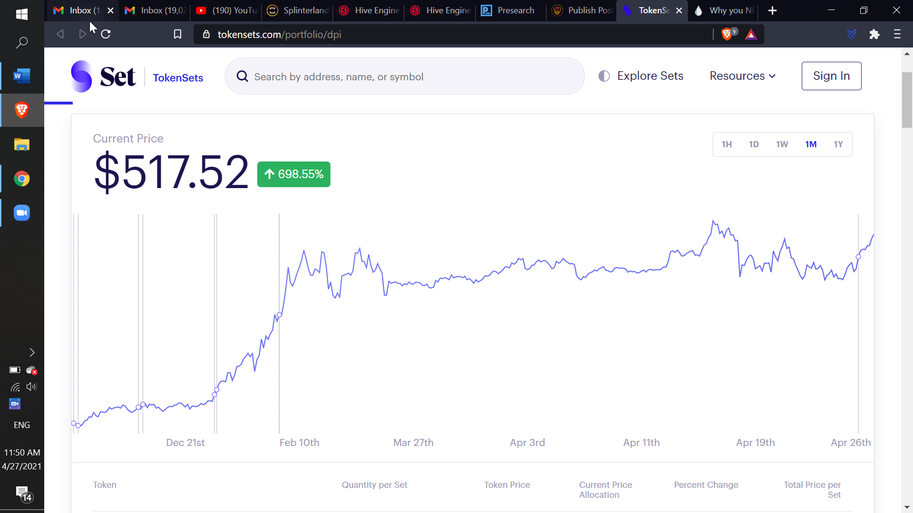913x513 pixels.
Task: Open Microsoft Word from the taskbar
Action: point(22,76)
